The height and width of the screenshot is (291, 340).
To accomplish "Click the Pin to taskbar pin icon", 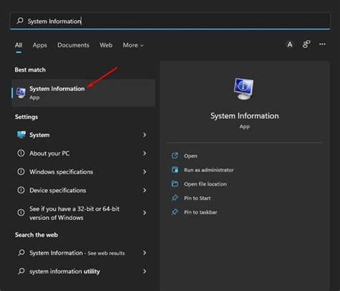I will [175, 212].
